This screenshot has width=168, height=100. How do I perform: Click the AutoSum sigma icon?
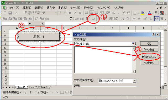[x=16, y=13]
